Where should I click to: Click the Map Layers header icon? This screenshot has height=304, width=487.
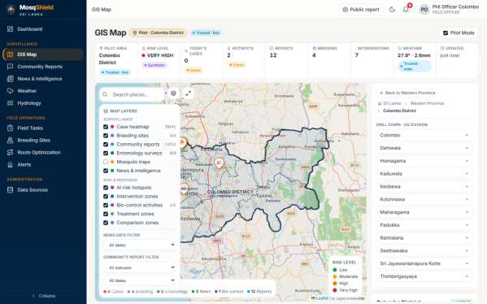[106, 111]
